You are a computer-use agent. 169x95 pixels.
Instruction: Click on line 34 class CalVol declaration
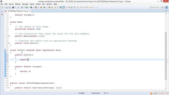(35, 50)
